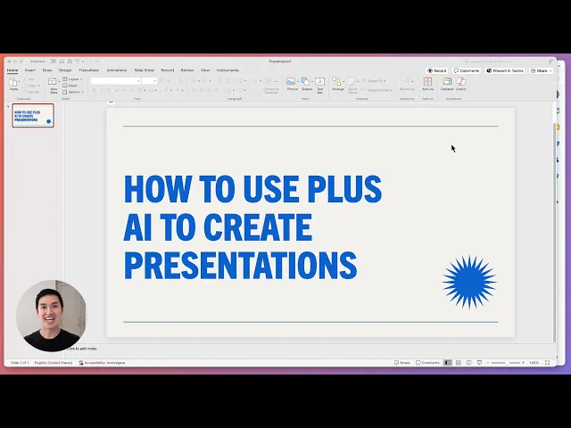Click the New Slide icon

click(x=53, y=81)
